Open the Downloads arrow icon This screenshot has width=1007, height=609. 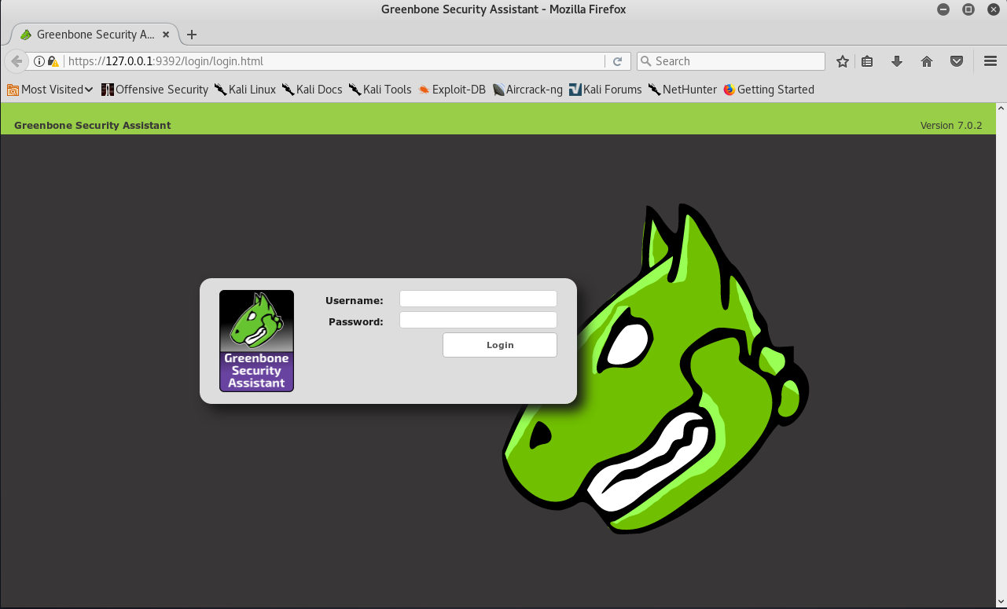[897, 61]
